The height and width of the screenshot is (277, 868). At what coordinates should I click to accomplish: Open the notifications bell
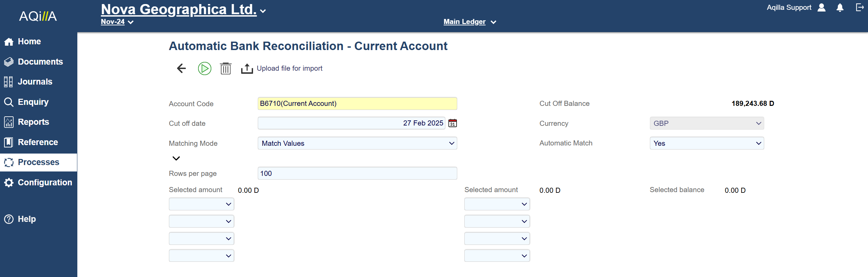[x=840, y=7]
